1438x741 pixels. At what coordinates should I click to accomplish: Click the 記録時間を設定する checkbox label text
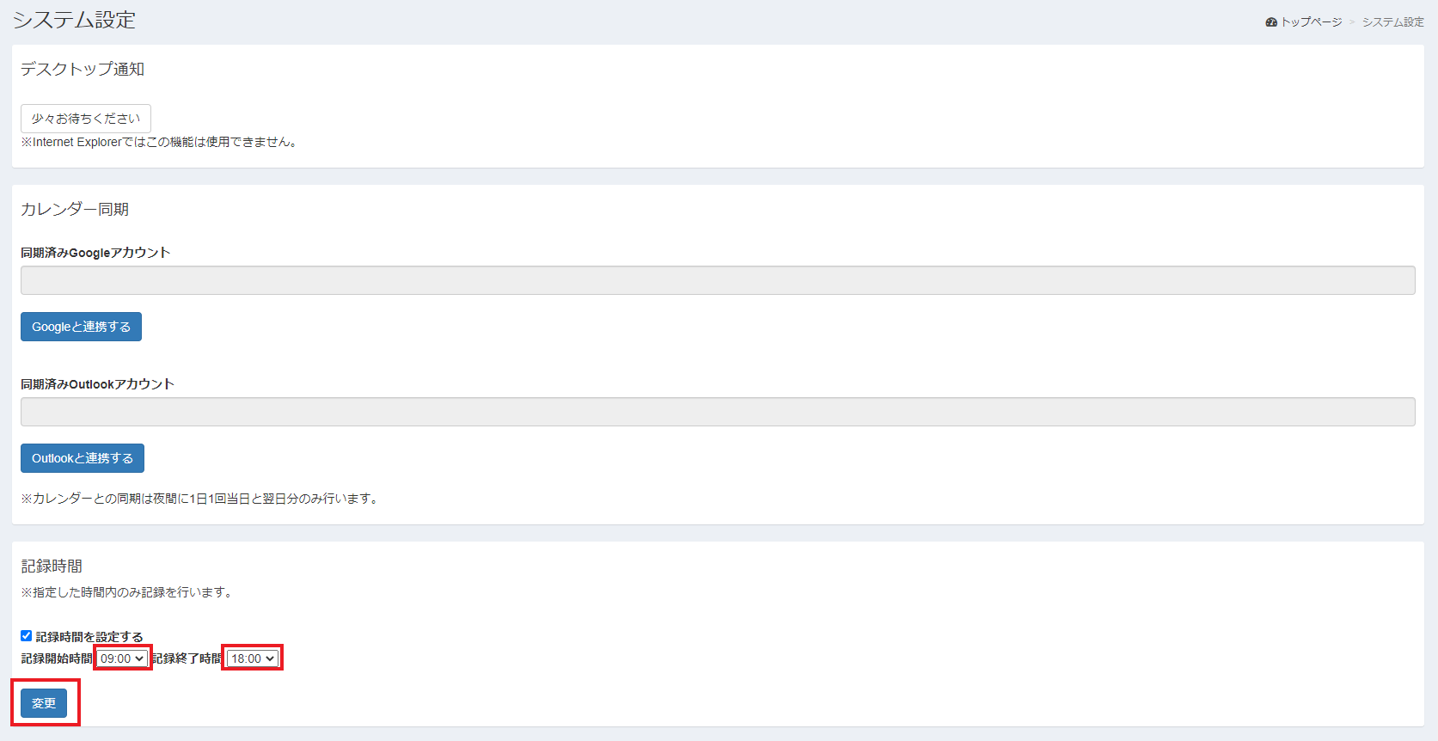tap(89, 637)
